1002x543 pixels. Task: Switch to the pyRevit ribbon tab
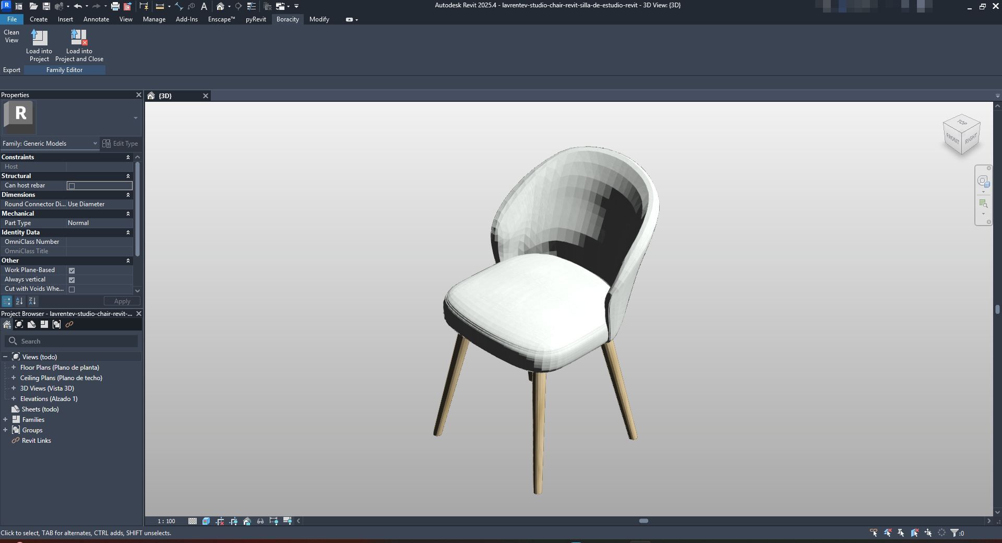click(x=256, y=19)
